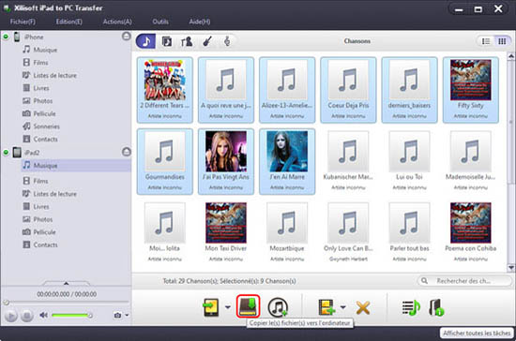Image resolution: width=516 pixels, height=341 pixels.
Task: Click the Rechercher search field
Action: click(464, 281)
